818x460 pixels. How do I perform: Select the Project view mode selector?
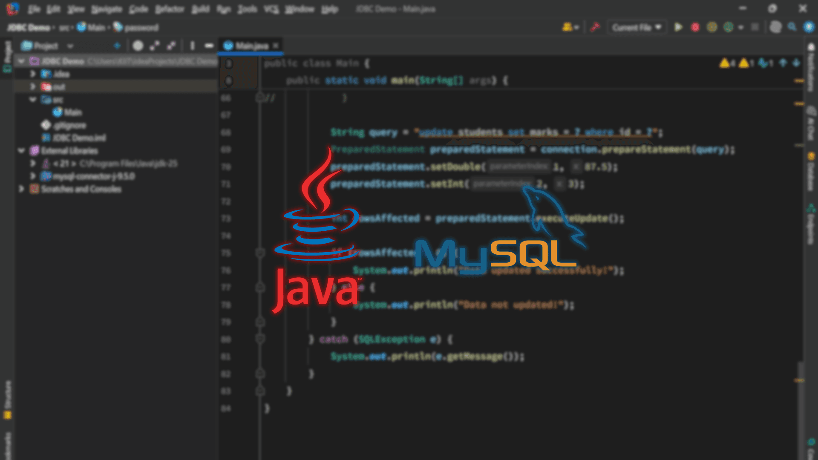click(47, 46)
